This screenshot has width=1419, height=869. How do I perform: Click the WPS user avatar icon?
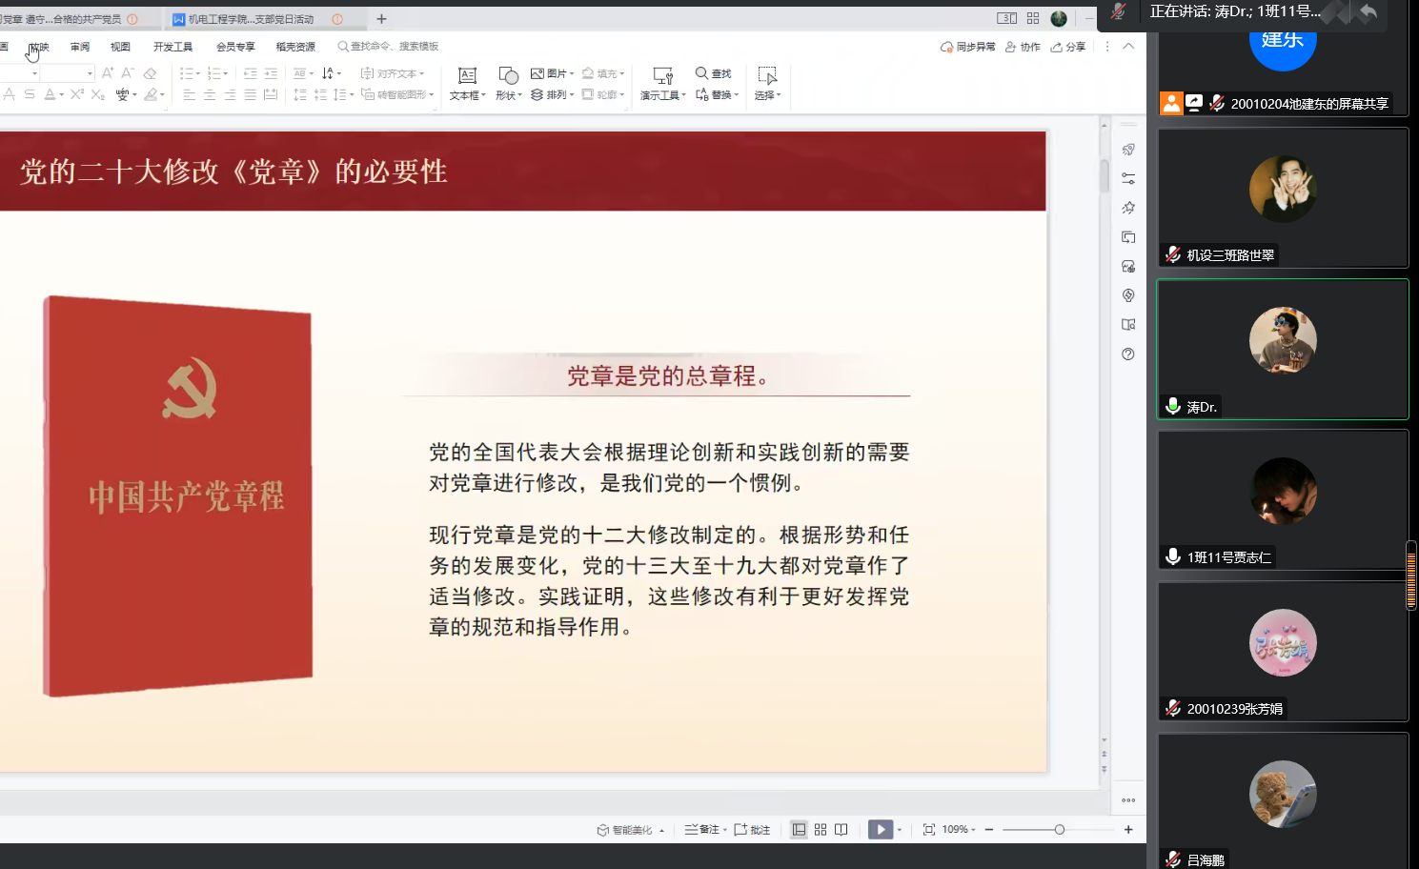tap(1059, 18)
